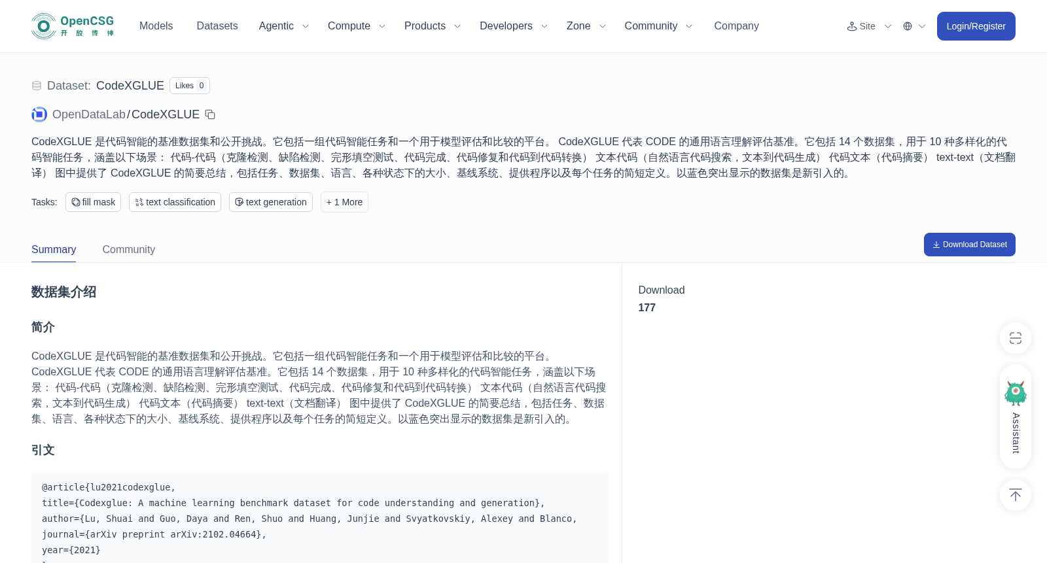Screen dimensions: 1047x563
Task: Click the globe language icon
Action: (x=908, y=26)
